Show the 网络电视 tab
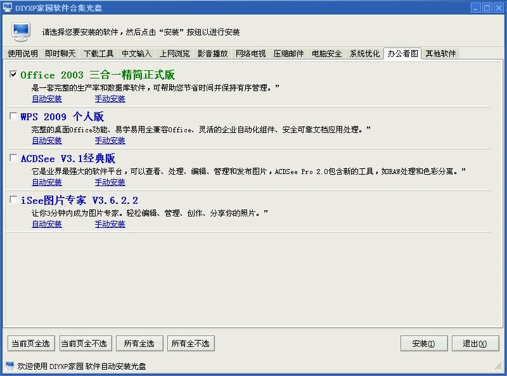The image size is (507, 376). (x=250, y=53)
